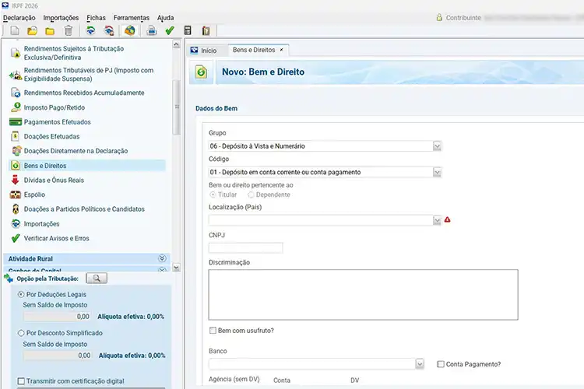Click the plain yellow folder toolbar icon
The image size is (584, 389).
pos(50,31)
